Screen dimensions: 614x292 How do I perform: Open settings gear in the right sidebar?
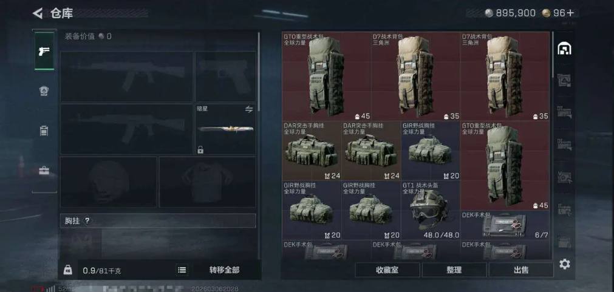tap(564, 264)
